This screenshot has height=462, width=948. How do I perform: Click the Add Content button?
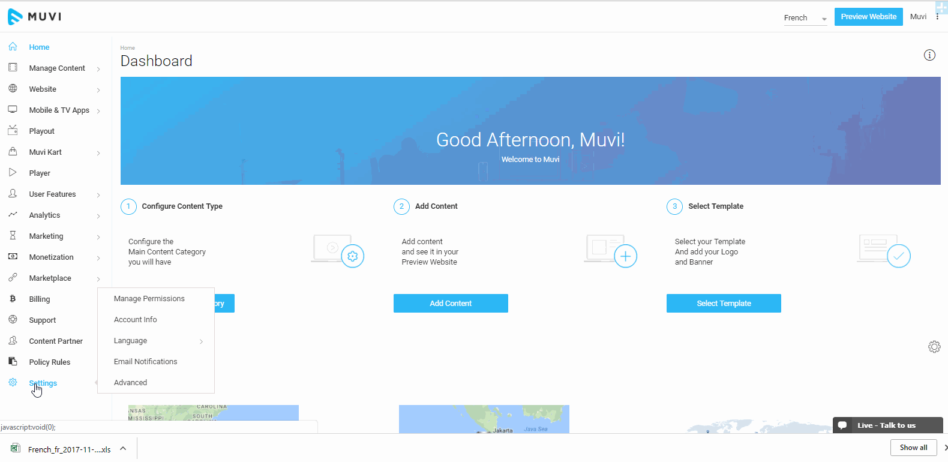pos(451,303)
